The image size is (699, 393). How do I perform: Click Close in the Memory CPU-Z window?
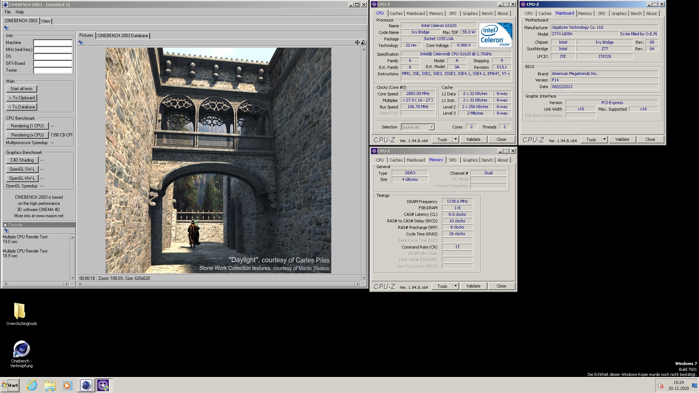501,286
